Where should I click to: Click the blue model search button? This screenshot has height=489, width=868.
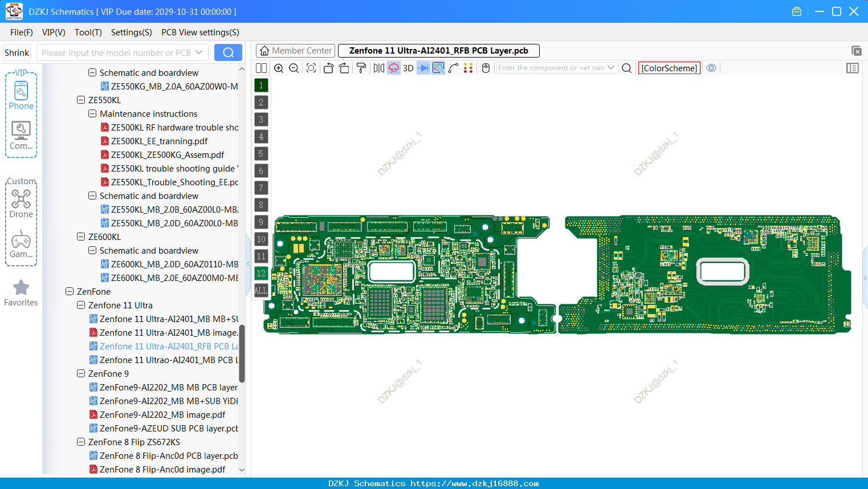pyautogui.click(x=228, y=52)
